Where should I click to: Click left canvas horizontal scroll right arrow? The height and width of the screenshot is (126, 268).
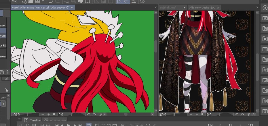coord(152,115)
